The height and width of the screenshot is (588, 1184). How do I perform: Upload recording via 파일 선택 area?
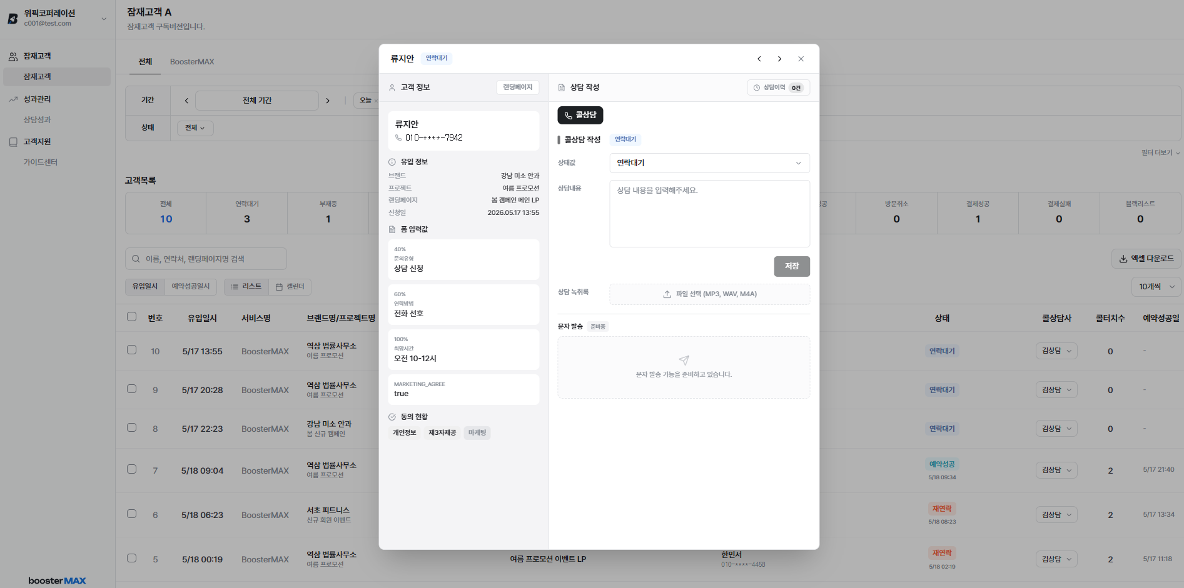pos(709,294)
